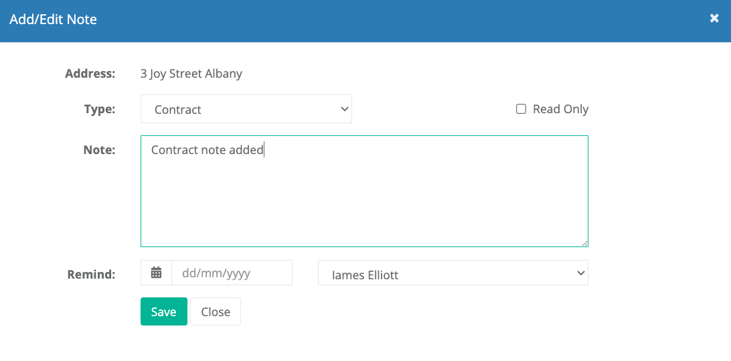Focus the Note text area

coord(364,192)
